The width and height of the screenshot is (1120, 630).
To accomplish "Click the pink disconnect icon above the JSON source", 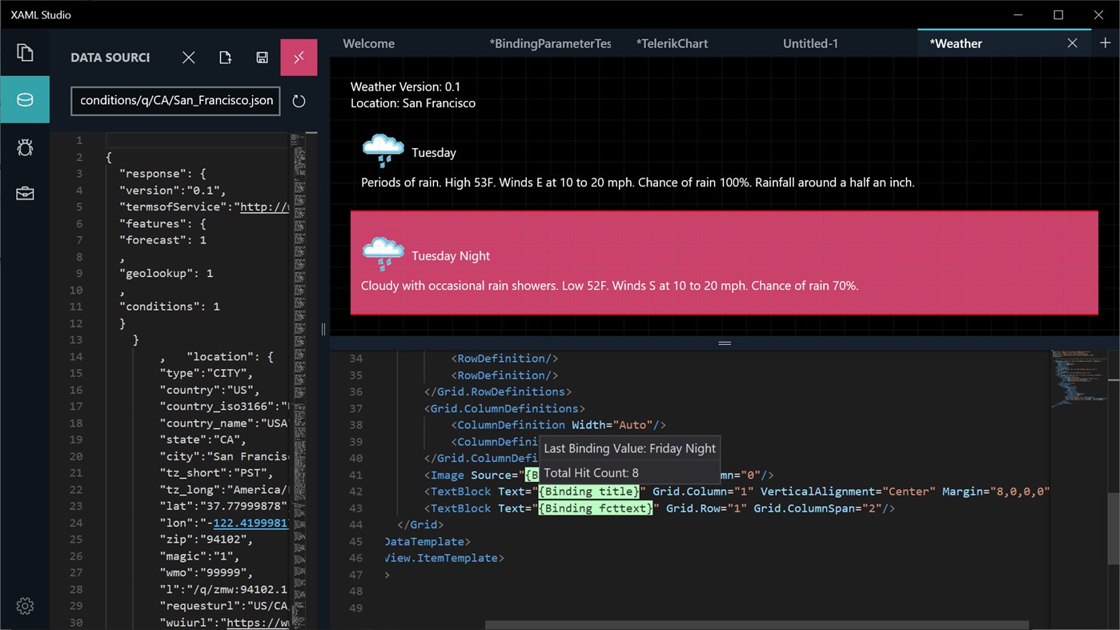I will [x=299, y=57].
